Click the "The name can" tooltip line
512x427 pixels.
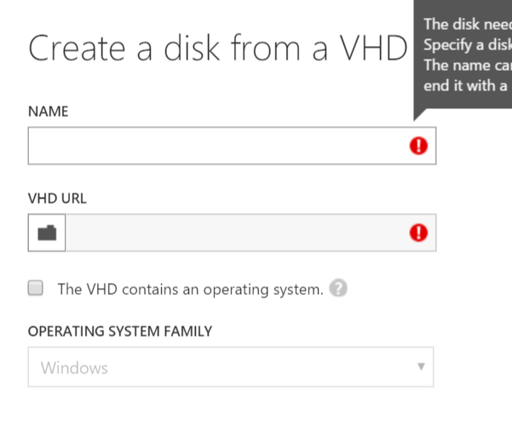(467, 65)
